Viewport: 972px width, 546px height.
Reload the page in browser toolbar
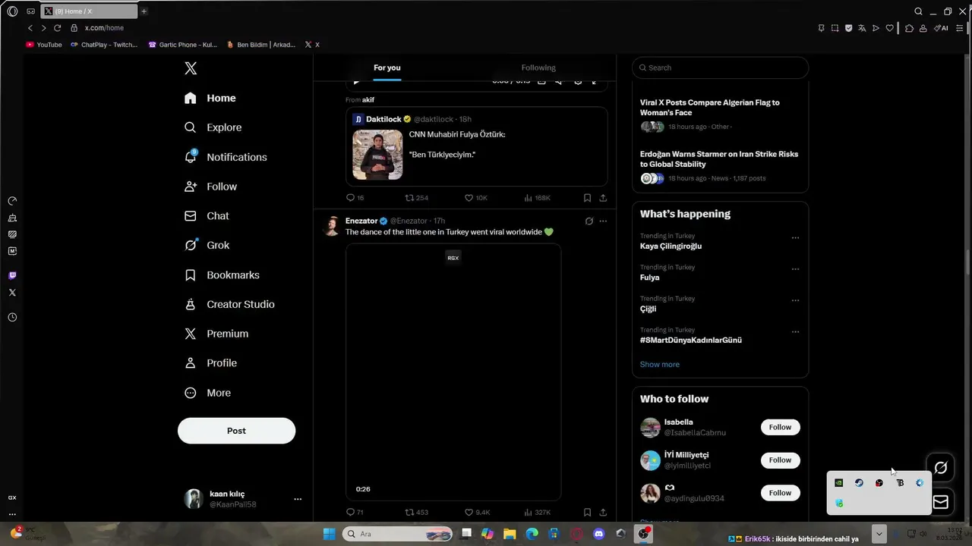pyautogui.click(x=57, y=28)
